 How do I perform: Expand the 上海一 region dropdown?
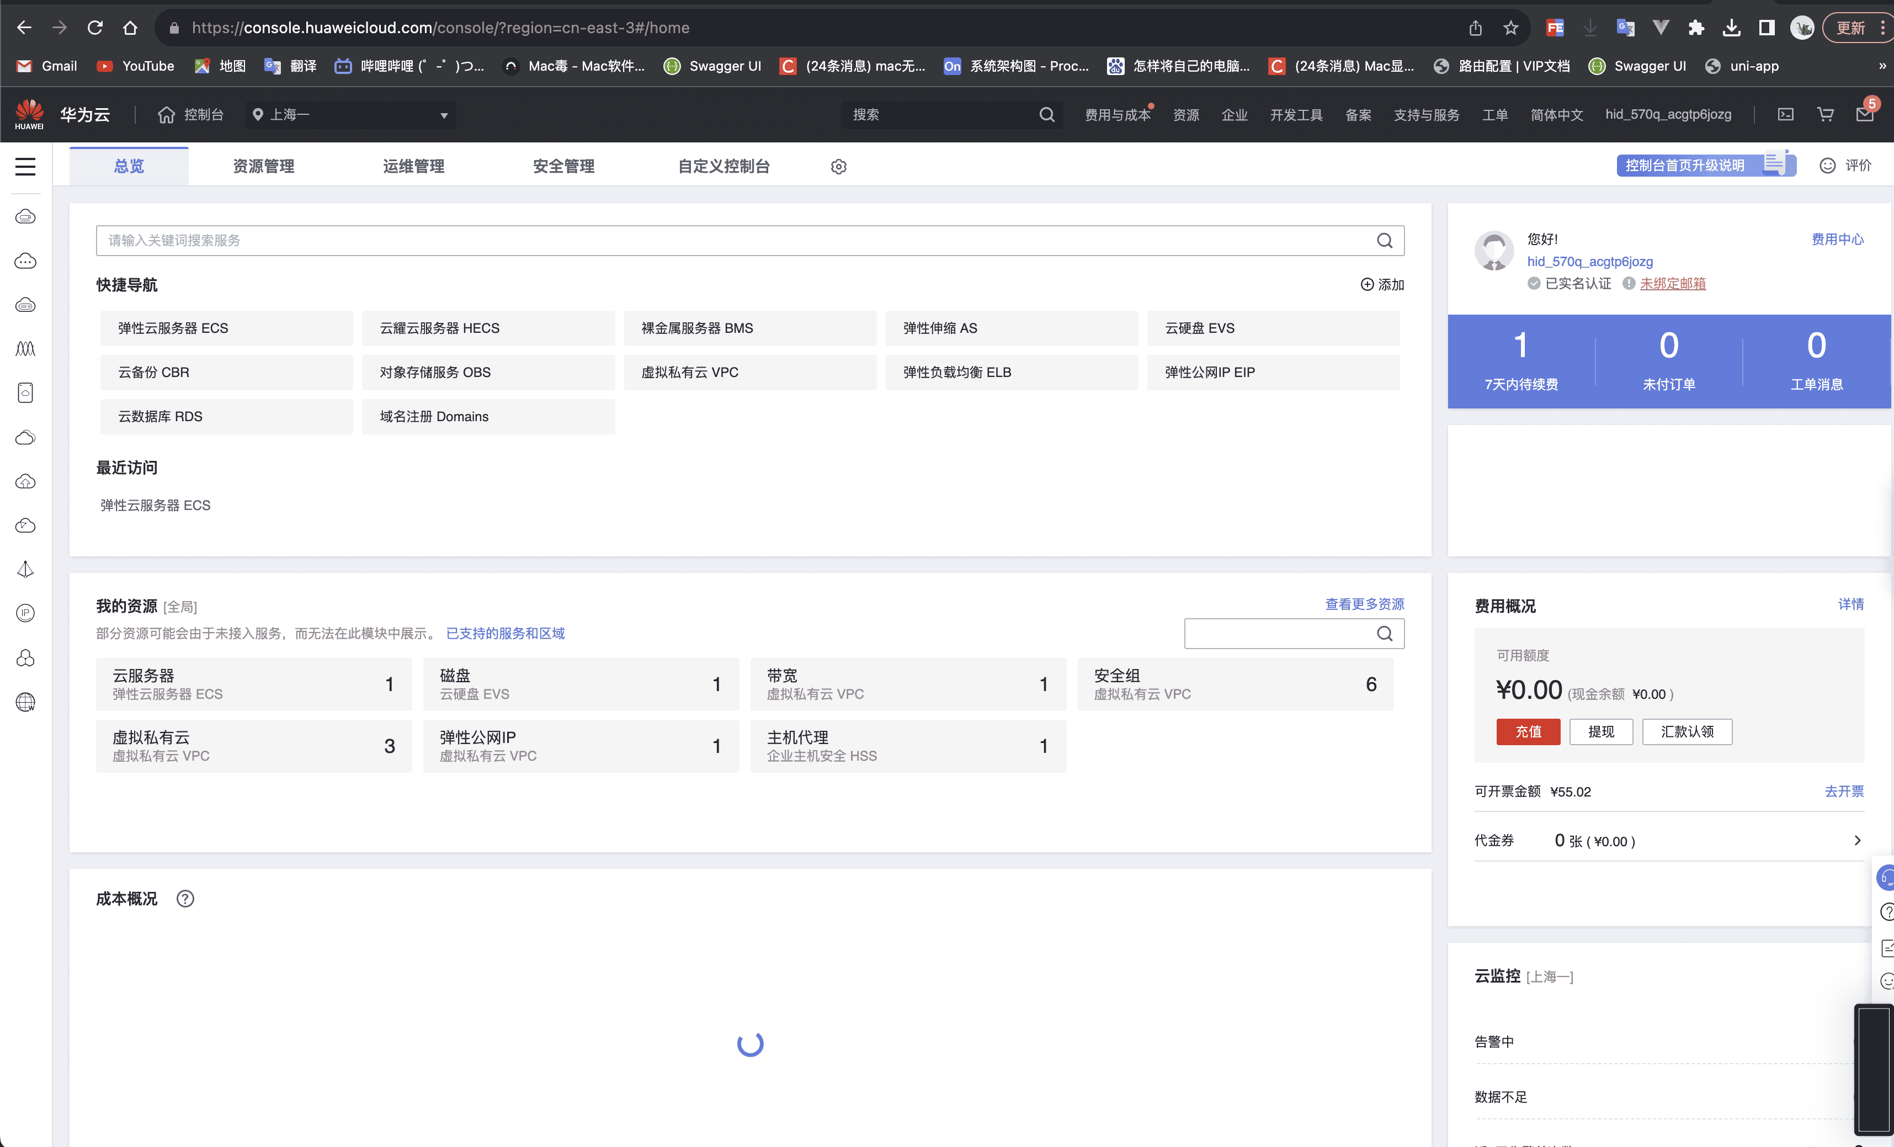[350, 115]
